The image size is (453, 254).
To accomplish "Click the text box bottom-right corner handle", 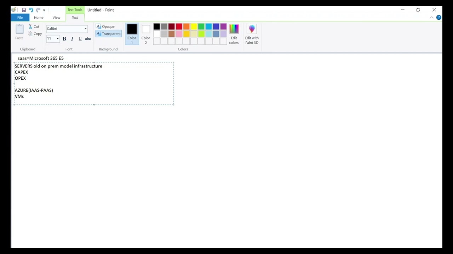I will pos(174,105).
